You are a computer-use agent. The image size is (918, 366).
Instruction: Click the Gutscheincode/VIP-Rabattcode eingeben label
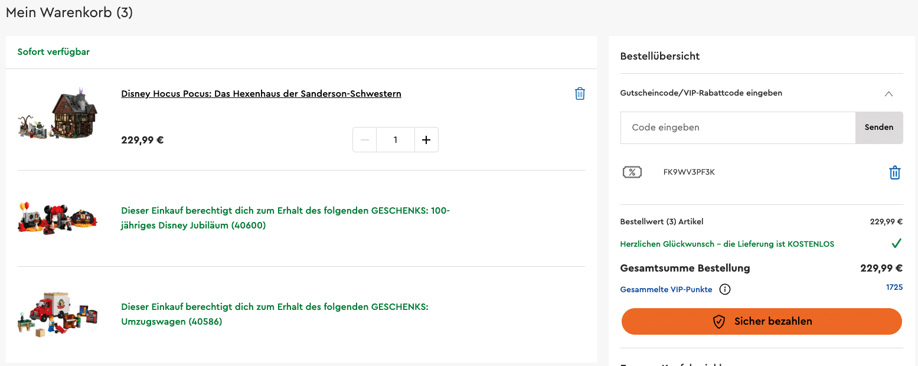coord(701,93)
